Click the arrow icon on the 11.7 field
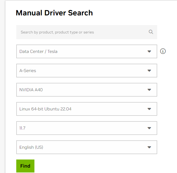The image size is (177, 173). tap(149, 128)
